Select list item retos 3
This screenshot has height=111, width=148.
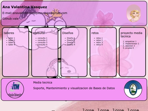tap(99, 42)
